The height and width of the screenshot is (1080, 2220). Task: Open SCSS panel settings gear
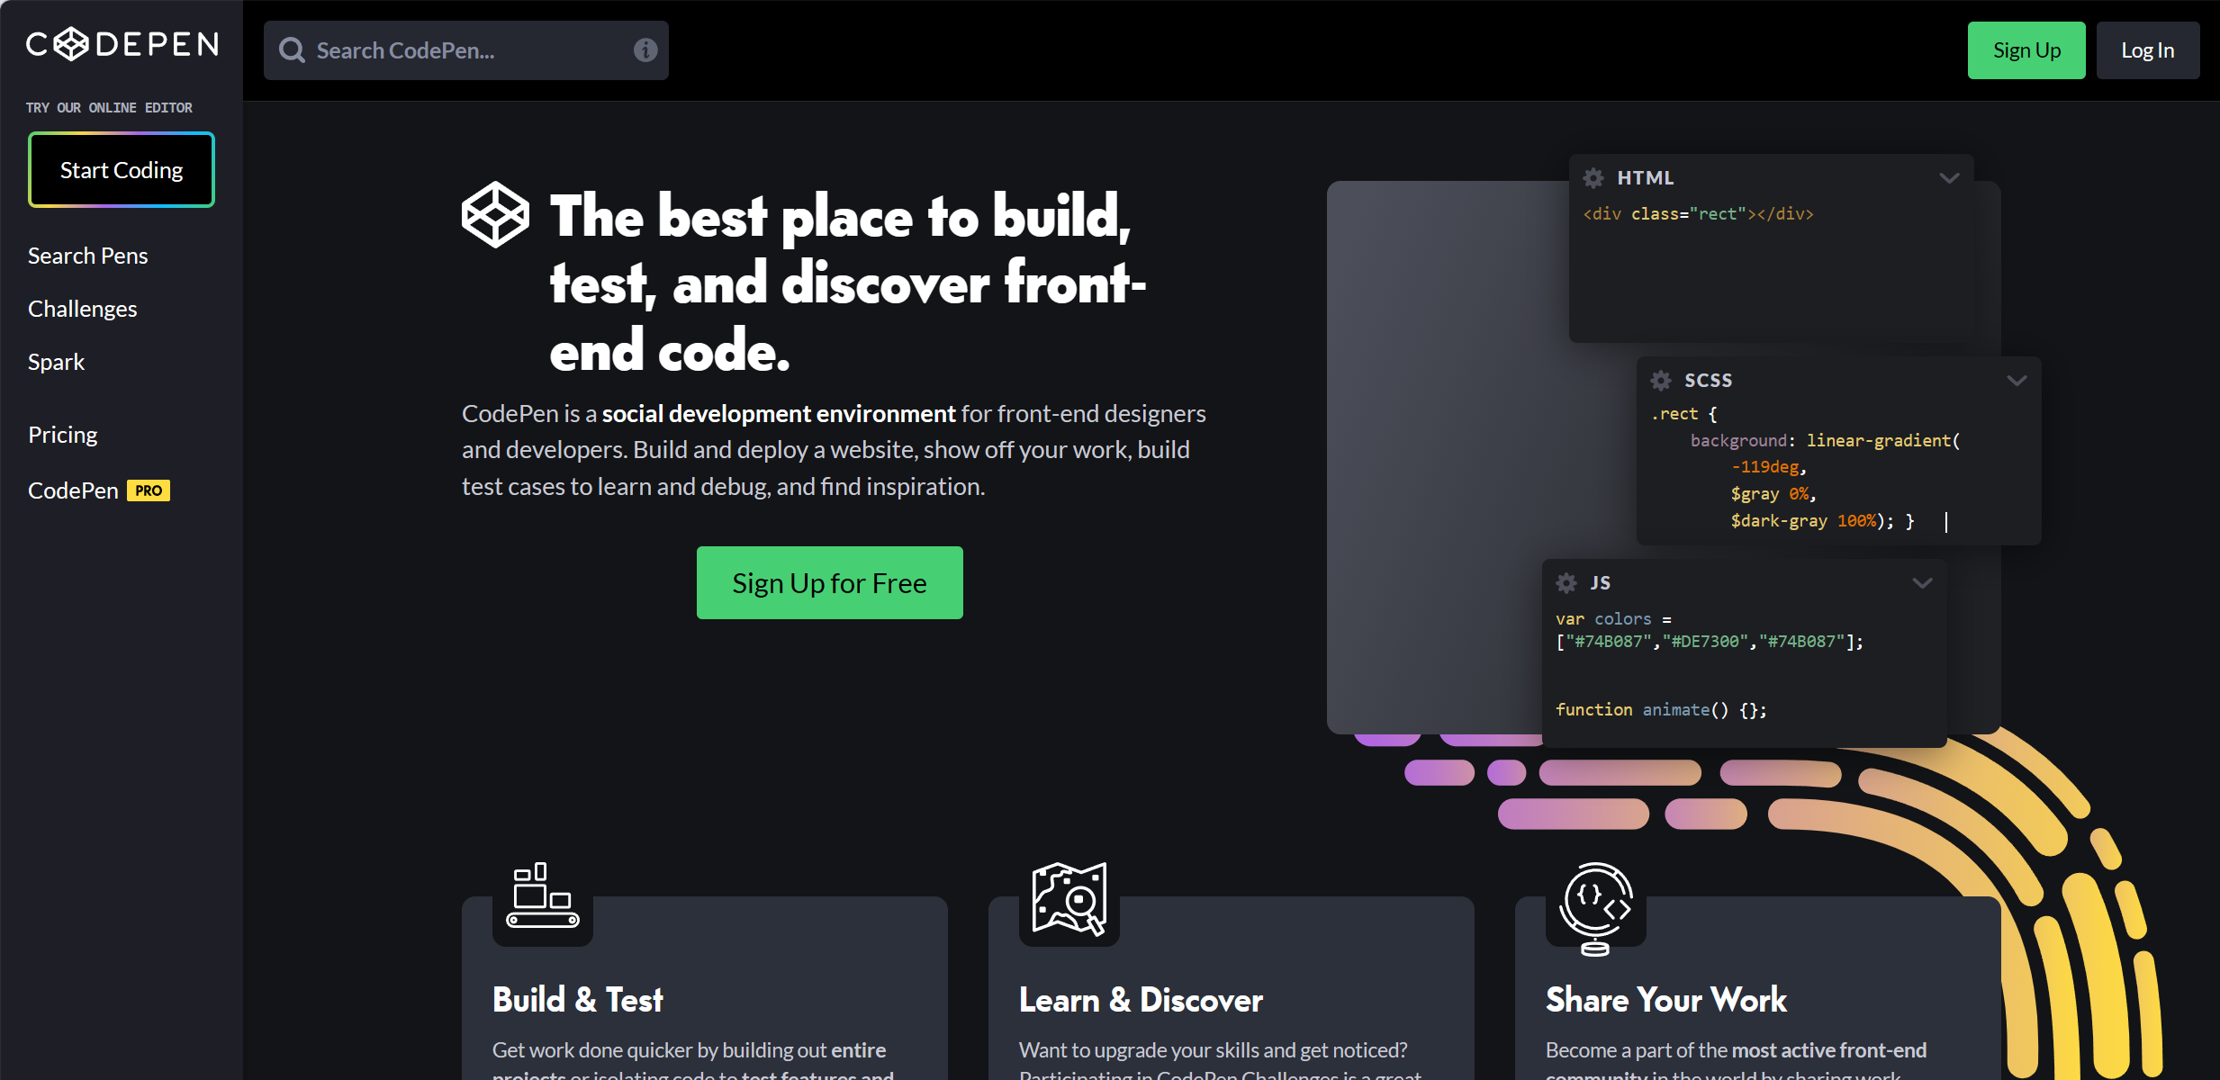(x=1661, y=381)
